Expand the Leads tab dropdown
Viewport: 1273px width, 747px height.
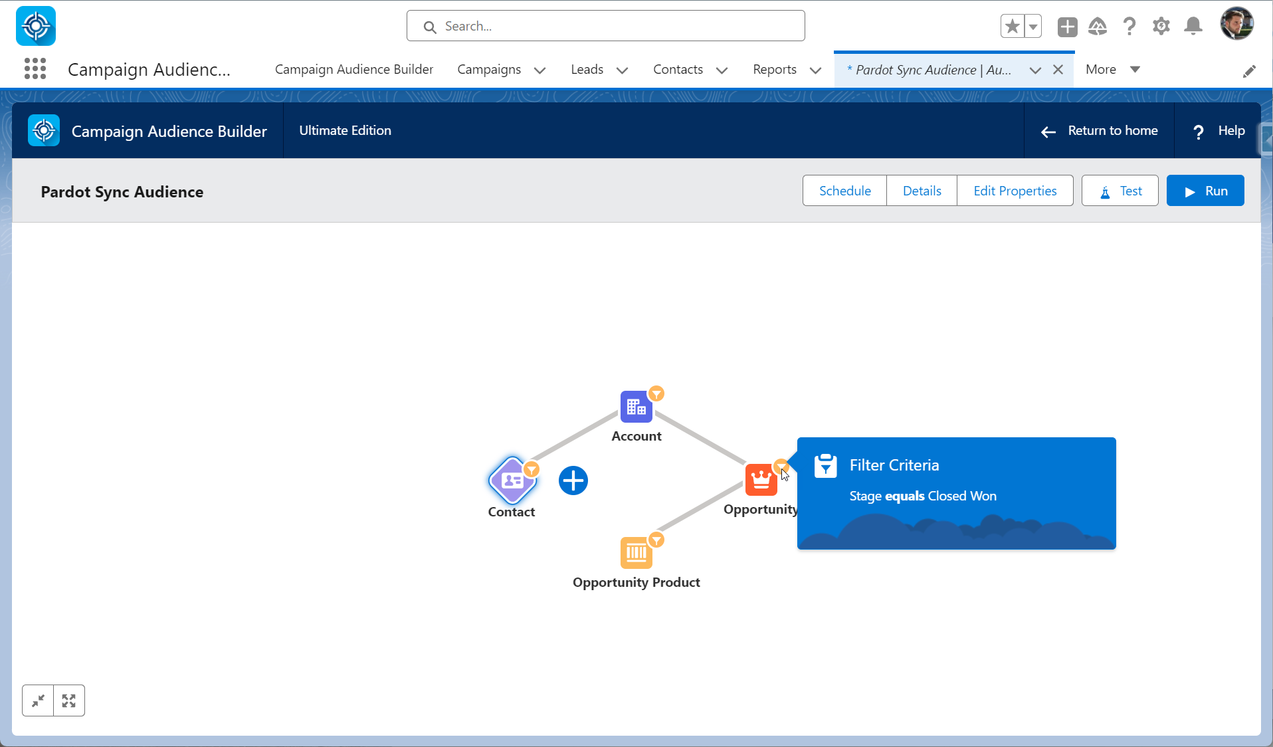click(x=623, y=70)
